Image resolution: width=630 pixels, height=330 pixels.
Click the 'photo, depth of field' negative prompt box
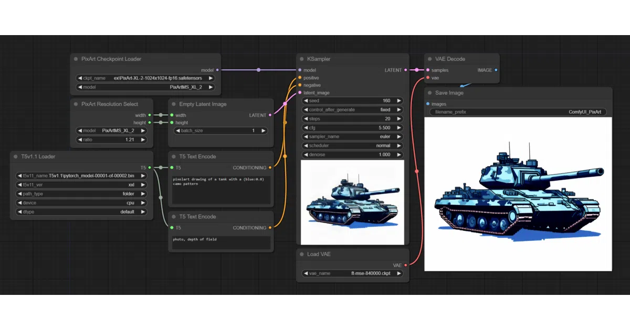[x=221, y=243]
